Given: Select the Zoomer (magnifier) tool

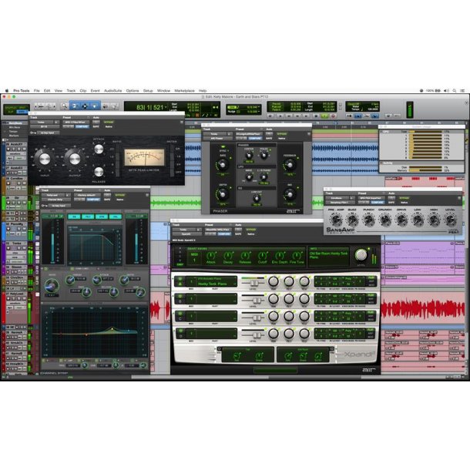Looking at the screenshot, I should [x=64, y=106].
